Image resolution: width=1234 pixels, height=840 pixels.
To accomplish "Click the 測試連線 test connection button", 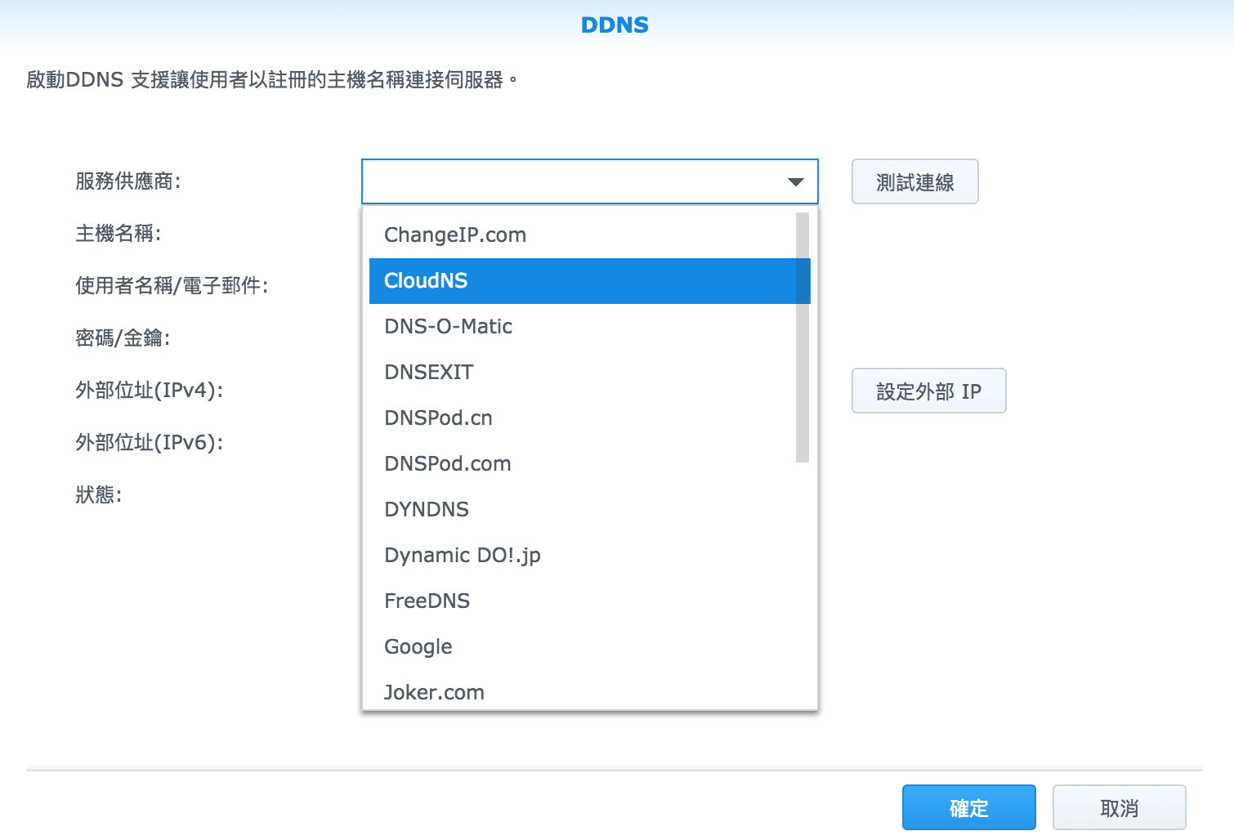I will (915, 181).
